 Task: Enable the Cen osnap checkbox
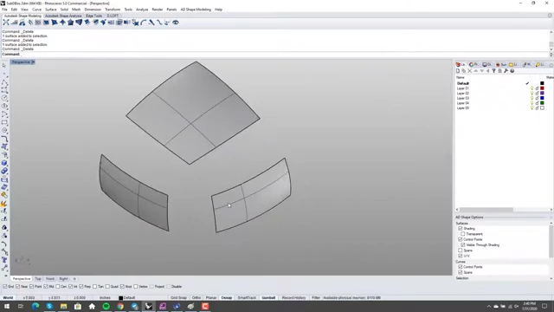(58, 287)
